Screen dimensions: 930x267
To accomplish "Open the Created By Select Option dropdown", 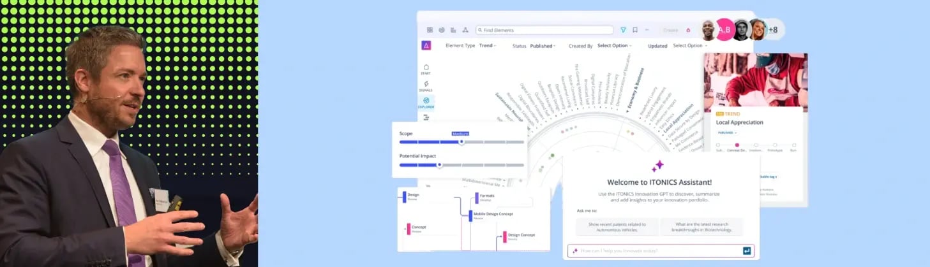I will point(614,46).
